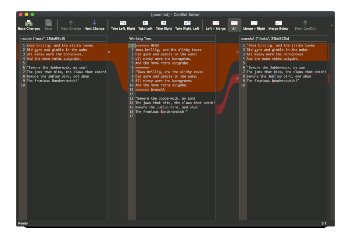Click the 3:1 cursor position indicator
Viewport: 351px width, 248px height.
coord(324,223)
